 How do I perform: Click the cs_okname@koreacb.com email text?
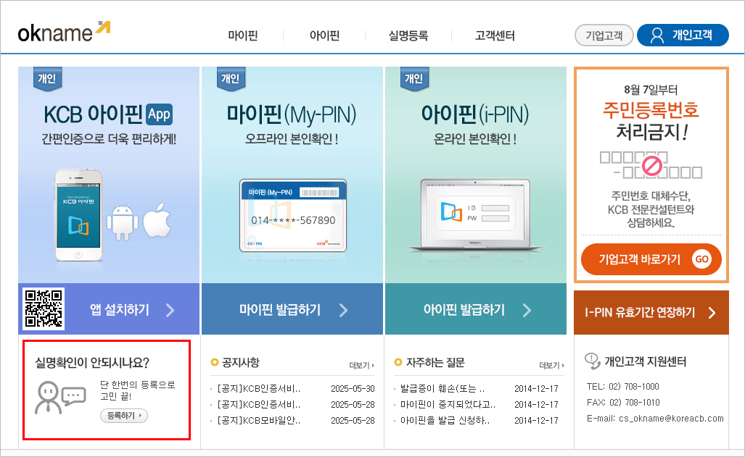[x=671, y=419]
